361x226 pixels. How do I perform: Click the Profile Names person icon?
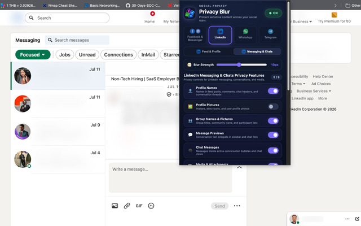[190, 91]
